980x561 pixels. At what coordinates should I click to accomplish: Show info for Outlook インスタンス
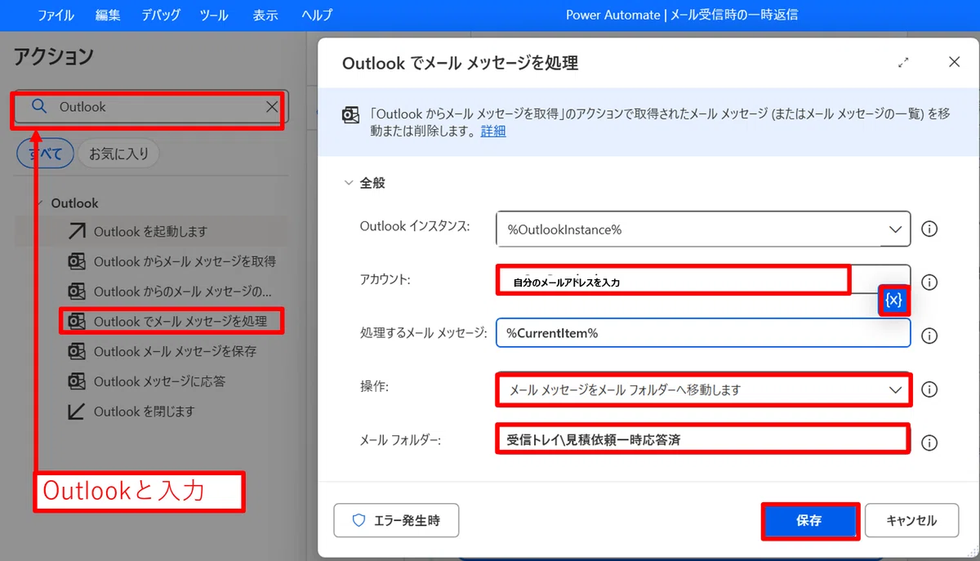tap(929, 229)
